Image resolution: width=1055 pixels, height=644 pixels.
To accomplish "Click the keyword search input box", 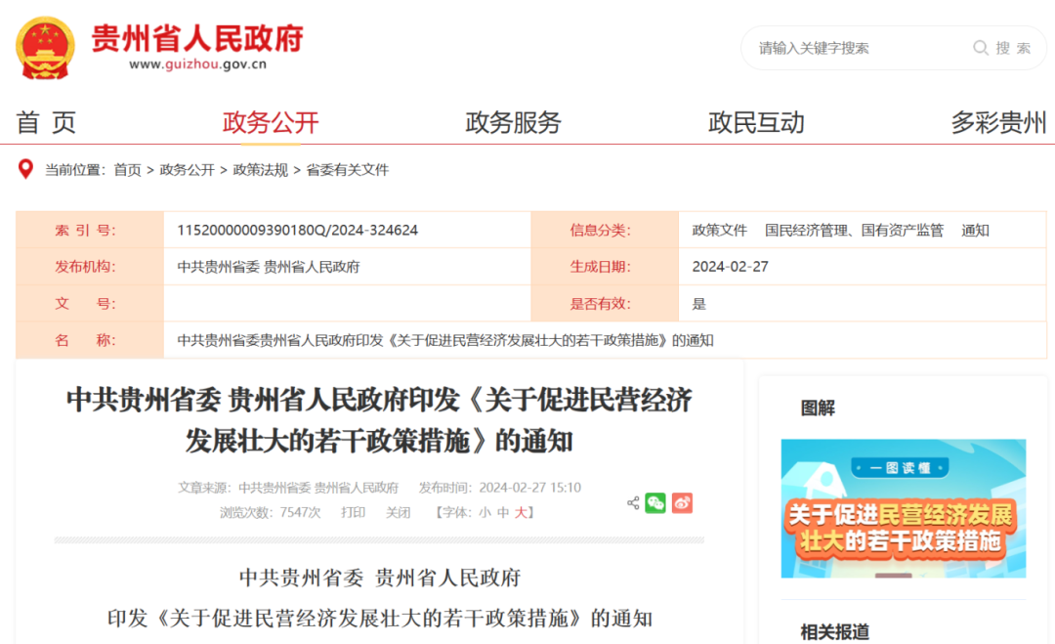I will 850,48.
